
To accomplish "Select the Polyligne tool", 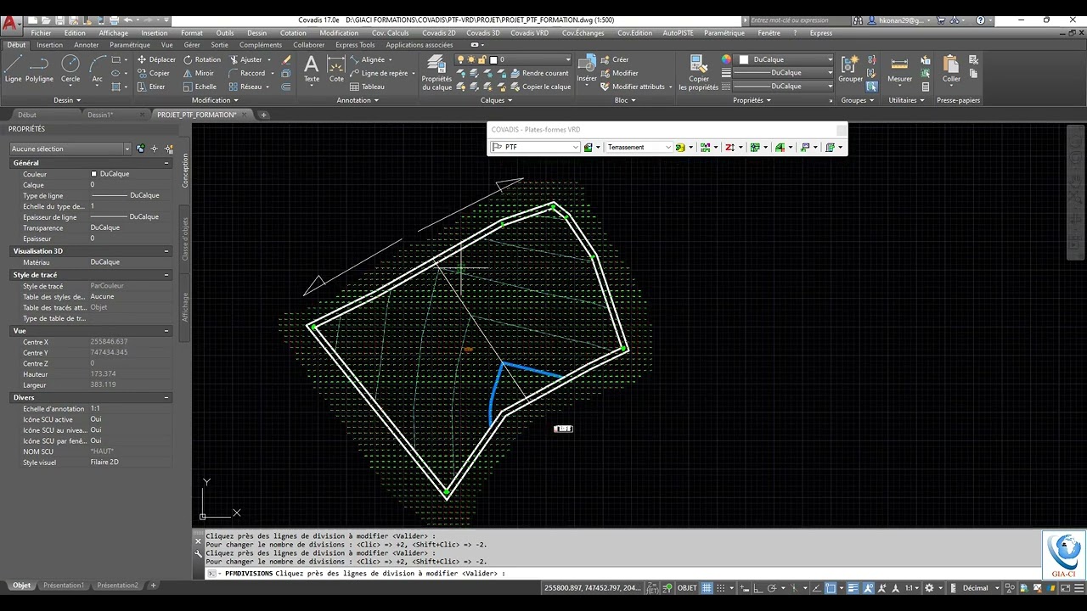I will point(39,69).
